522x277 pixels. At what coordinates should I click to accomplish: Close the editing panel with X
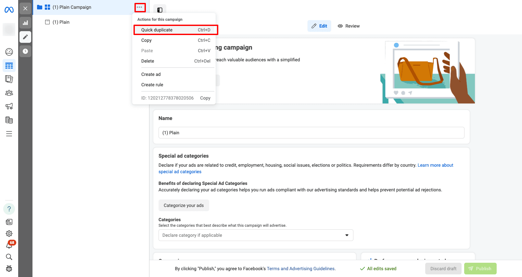[x=25, y=8]
